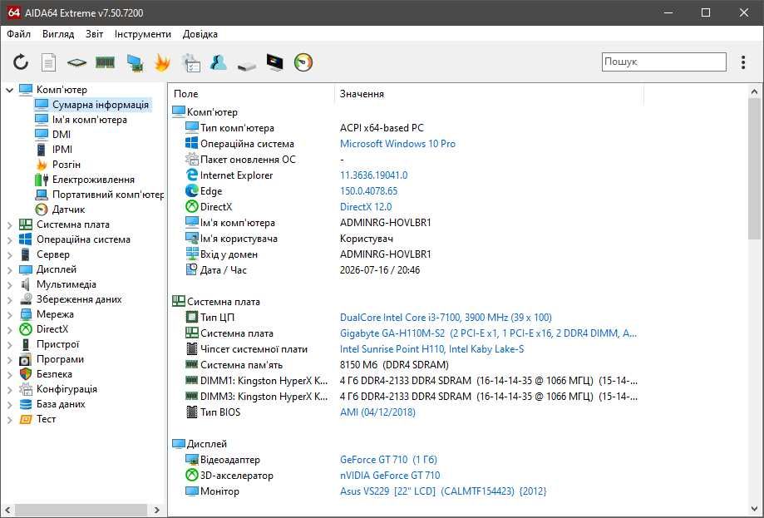Open the Довідка menu
The image size is (764, 518).
[x=200, y=34]
